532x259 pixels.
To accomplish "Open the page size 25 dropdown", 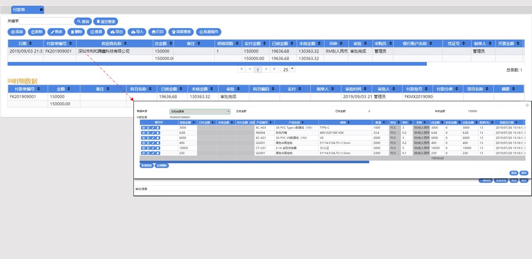I will pos(292,69).
